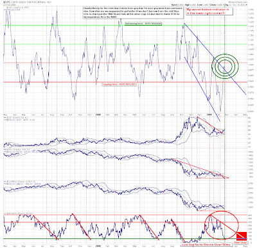
Task: Click the 'Just Say No to Stocks' label
Action: [x=207, y=244]
